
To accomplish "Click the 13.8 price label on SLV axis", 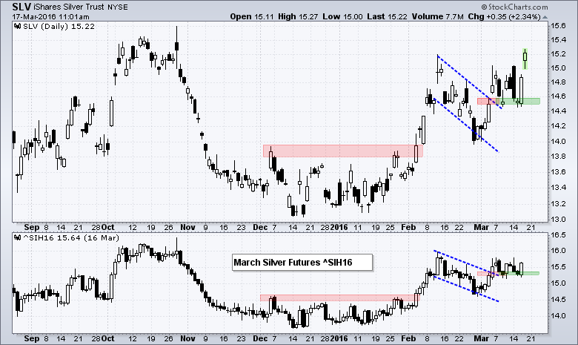I will click(x=558, y=157).
